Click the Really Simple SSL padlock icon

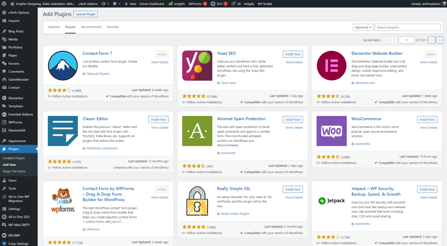[197, 201]
